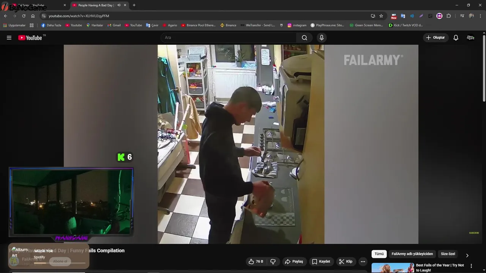Open Chrome three-dot menu
Viewport: 486px width, 273px height.
(481, 16)
